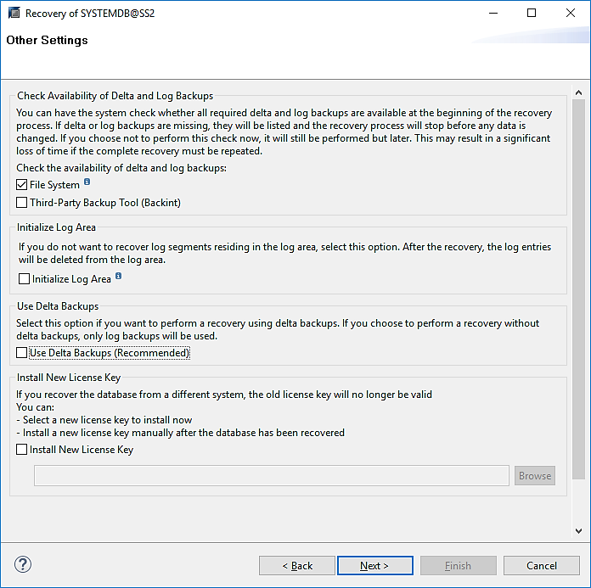Click info icon beside Initialize Log Area

pyautogui.click(x=119, y=277)
